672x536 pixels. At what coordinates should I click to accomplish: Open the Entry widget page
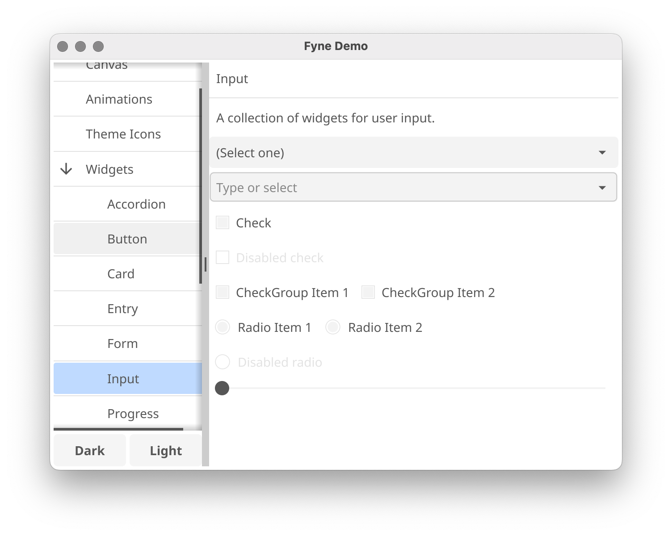128,309
